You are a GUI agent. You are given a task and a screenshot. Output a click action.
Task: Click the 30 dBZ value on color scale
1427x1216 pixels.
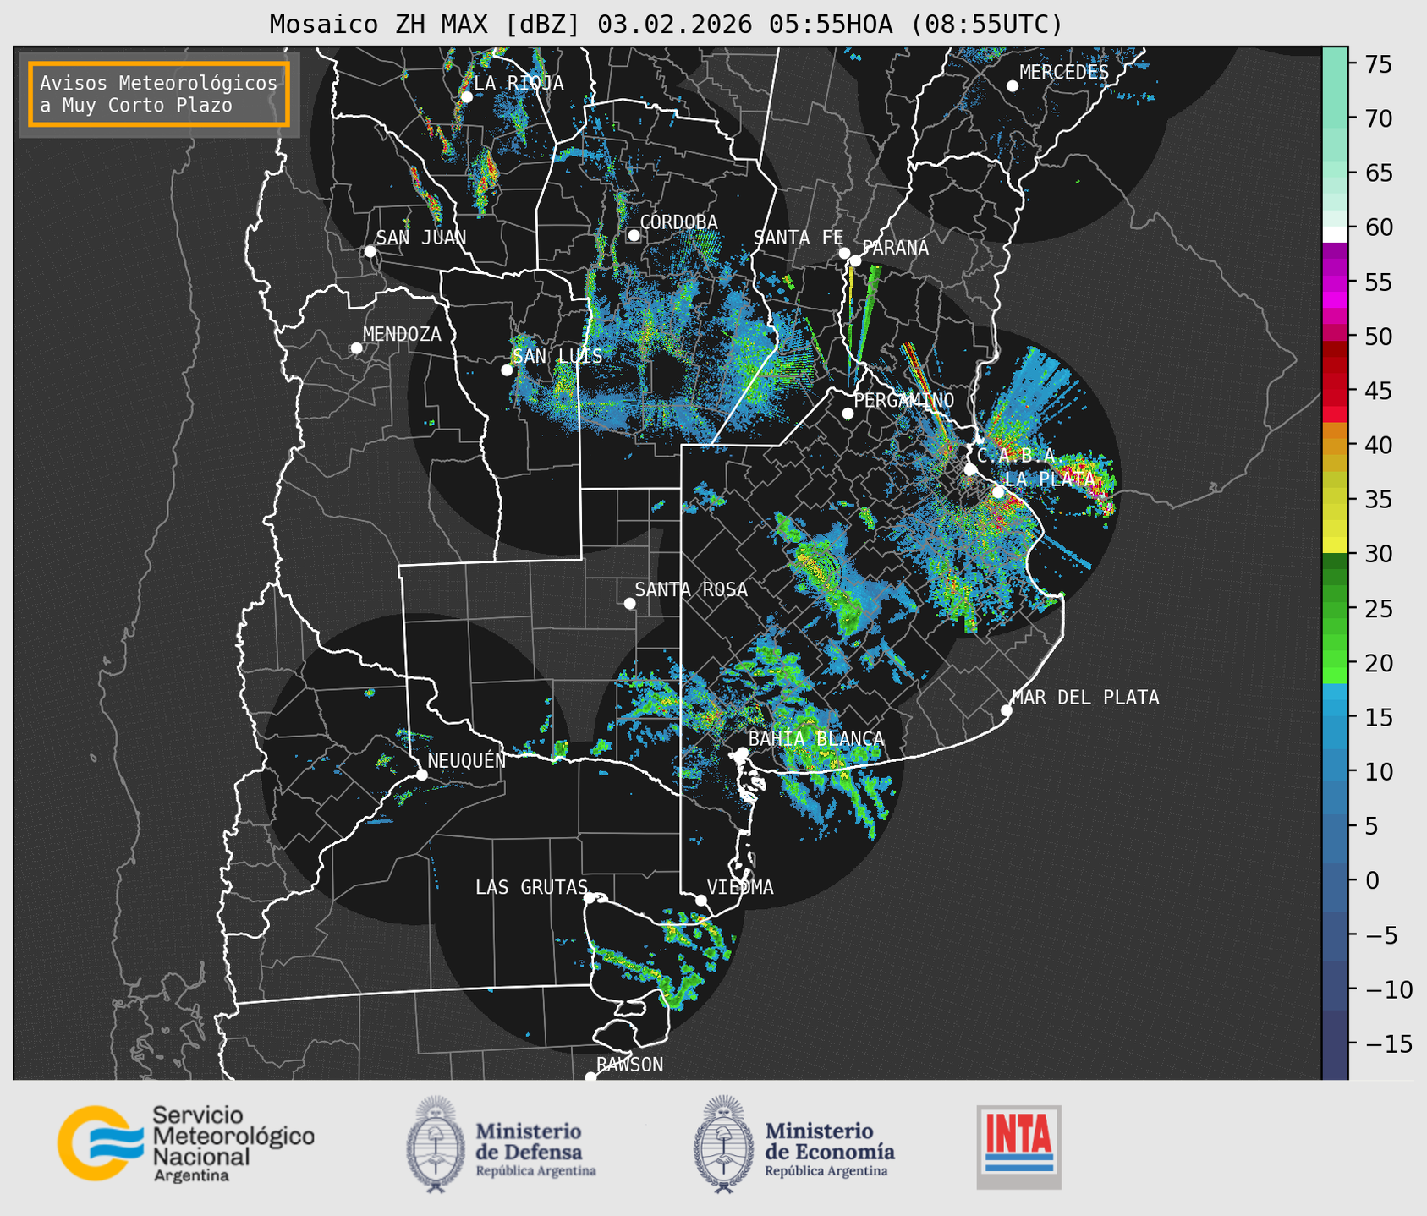1377,554
